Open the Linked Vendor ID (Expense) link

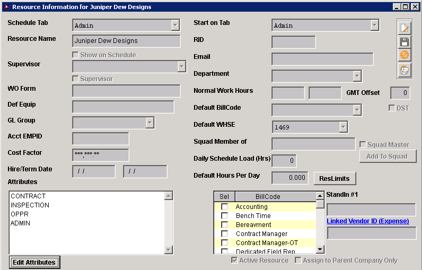[367, 221]
